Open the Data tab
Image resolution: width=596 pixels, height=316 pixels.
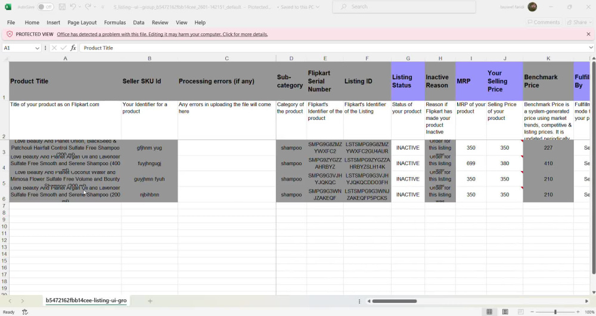click(x=139, y=23)
